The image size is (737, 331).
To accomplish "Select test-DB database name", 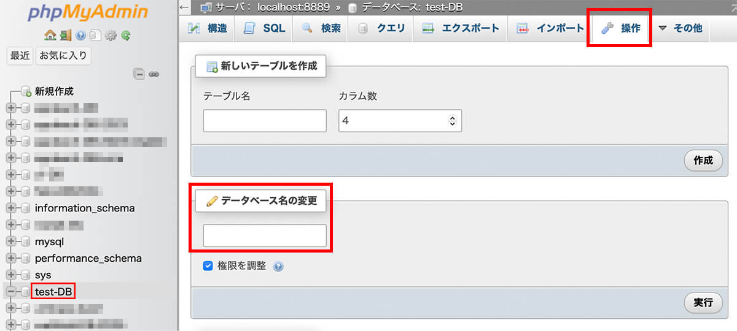I will [53, 291].
